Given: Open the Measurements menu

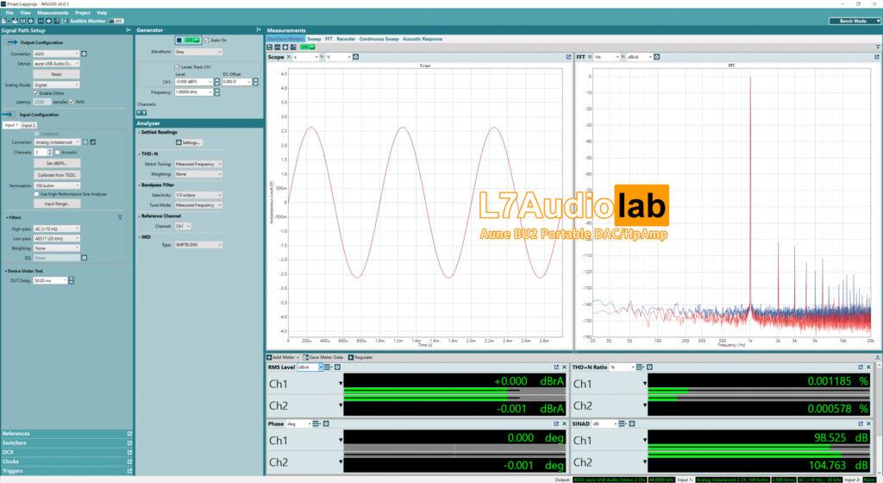Looking at the screenshot, I should [x=53, y=12].
